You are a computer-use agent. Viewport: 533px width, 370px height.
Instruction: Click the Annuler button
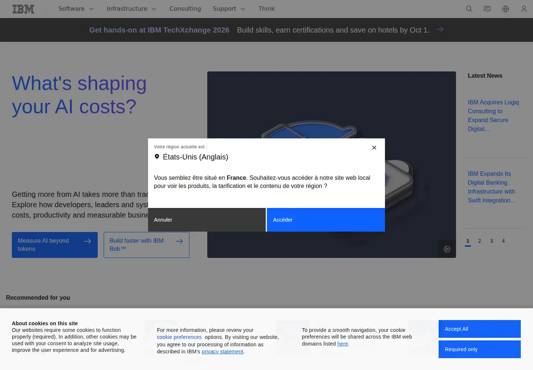207,220
